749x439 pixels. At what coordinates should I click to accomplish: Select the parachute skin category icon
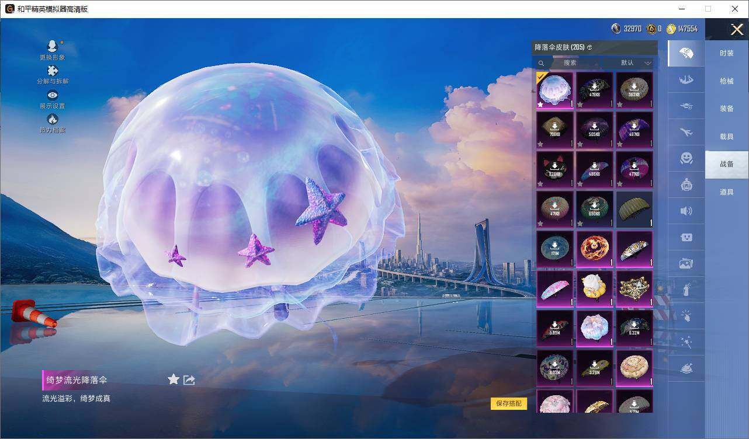686,54
